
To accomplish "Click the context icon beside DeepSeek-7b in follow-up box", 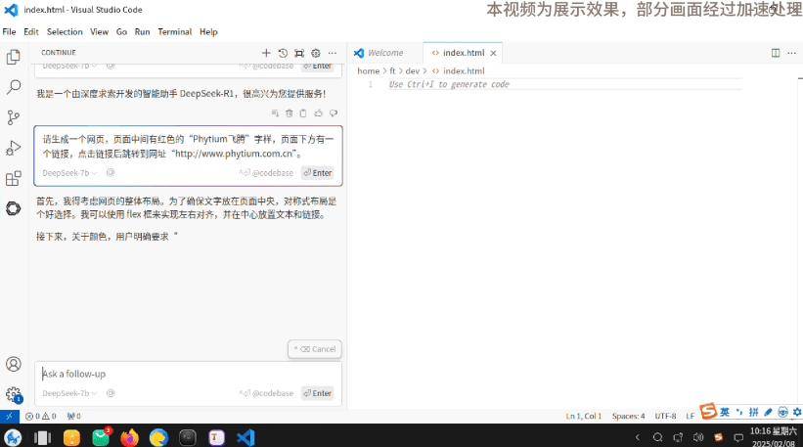I will tap(111, 393).
